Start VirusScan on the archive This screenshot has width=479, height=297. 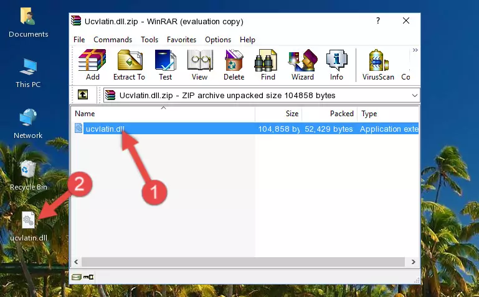378,65
